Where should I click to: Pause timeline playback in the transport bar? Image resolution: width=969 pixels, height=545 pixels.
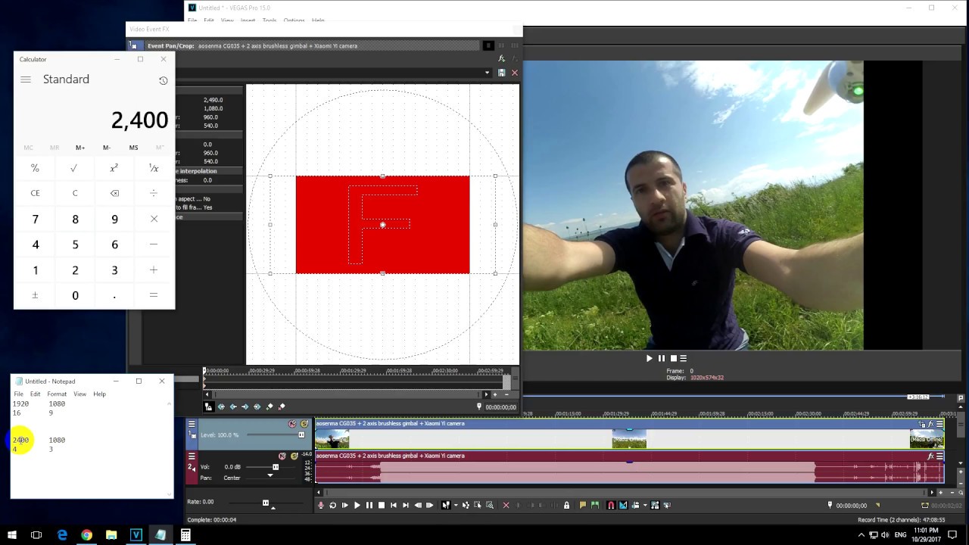369,505
